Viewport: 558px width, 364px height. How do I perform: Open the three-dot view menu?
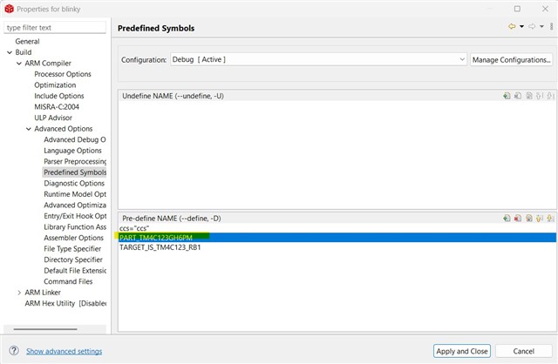552,27
